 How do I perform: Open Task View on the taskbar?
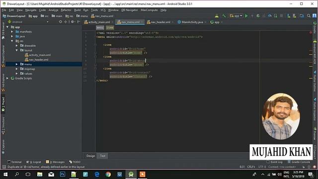(x=28, y=175)
